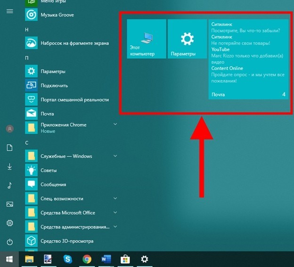Expand Средства Microsoft Office folder chevron

click(115, 213)
